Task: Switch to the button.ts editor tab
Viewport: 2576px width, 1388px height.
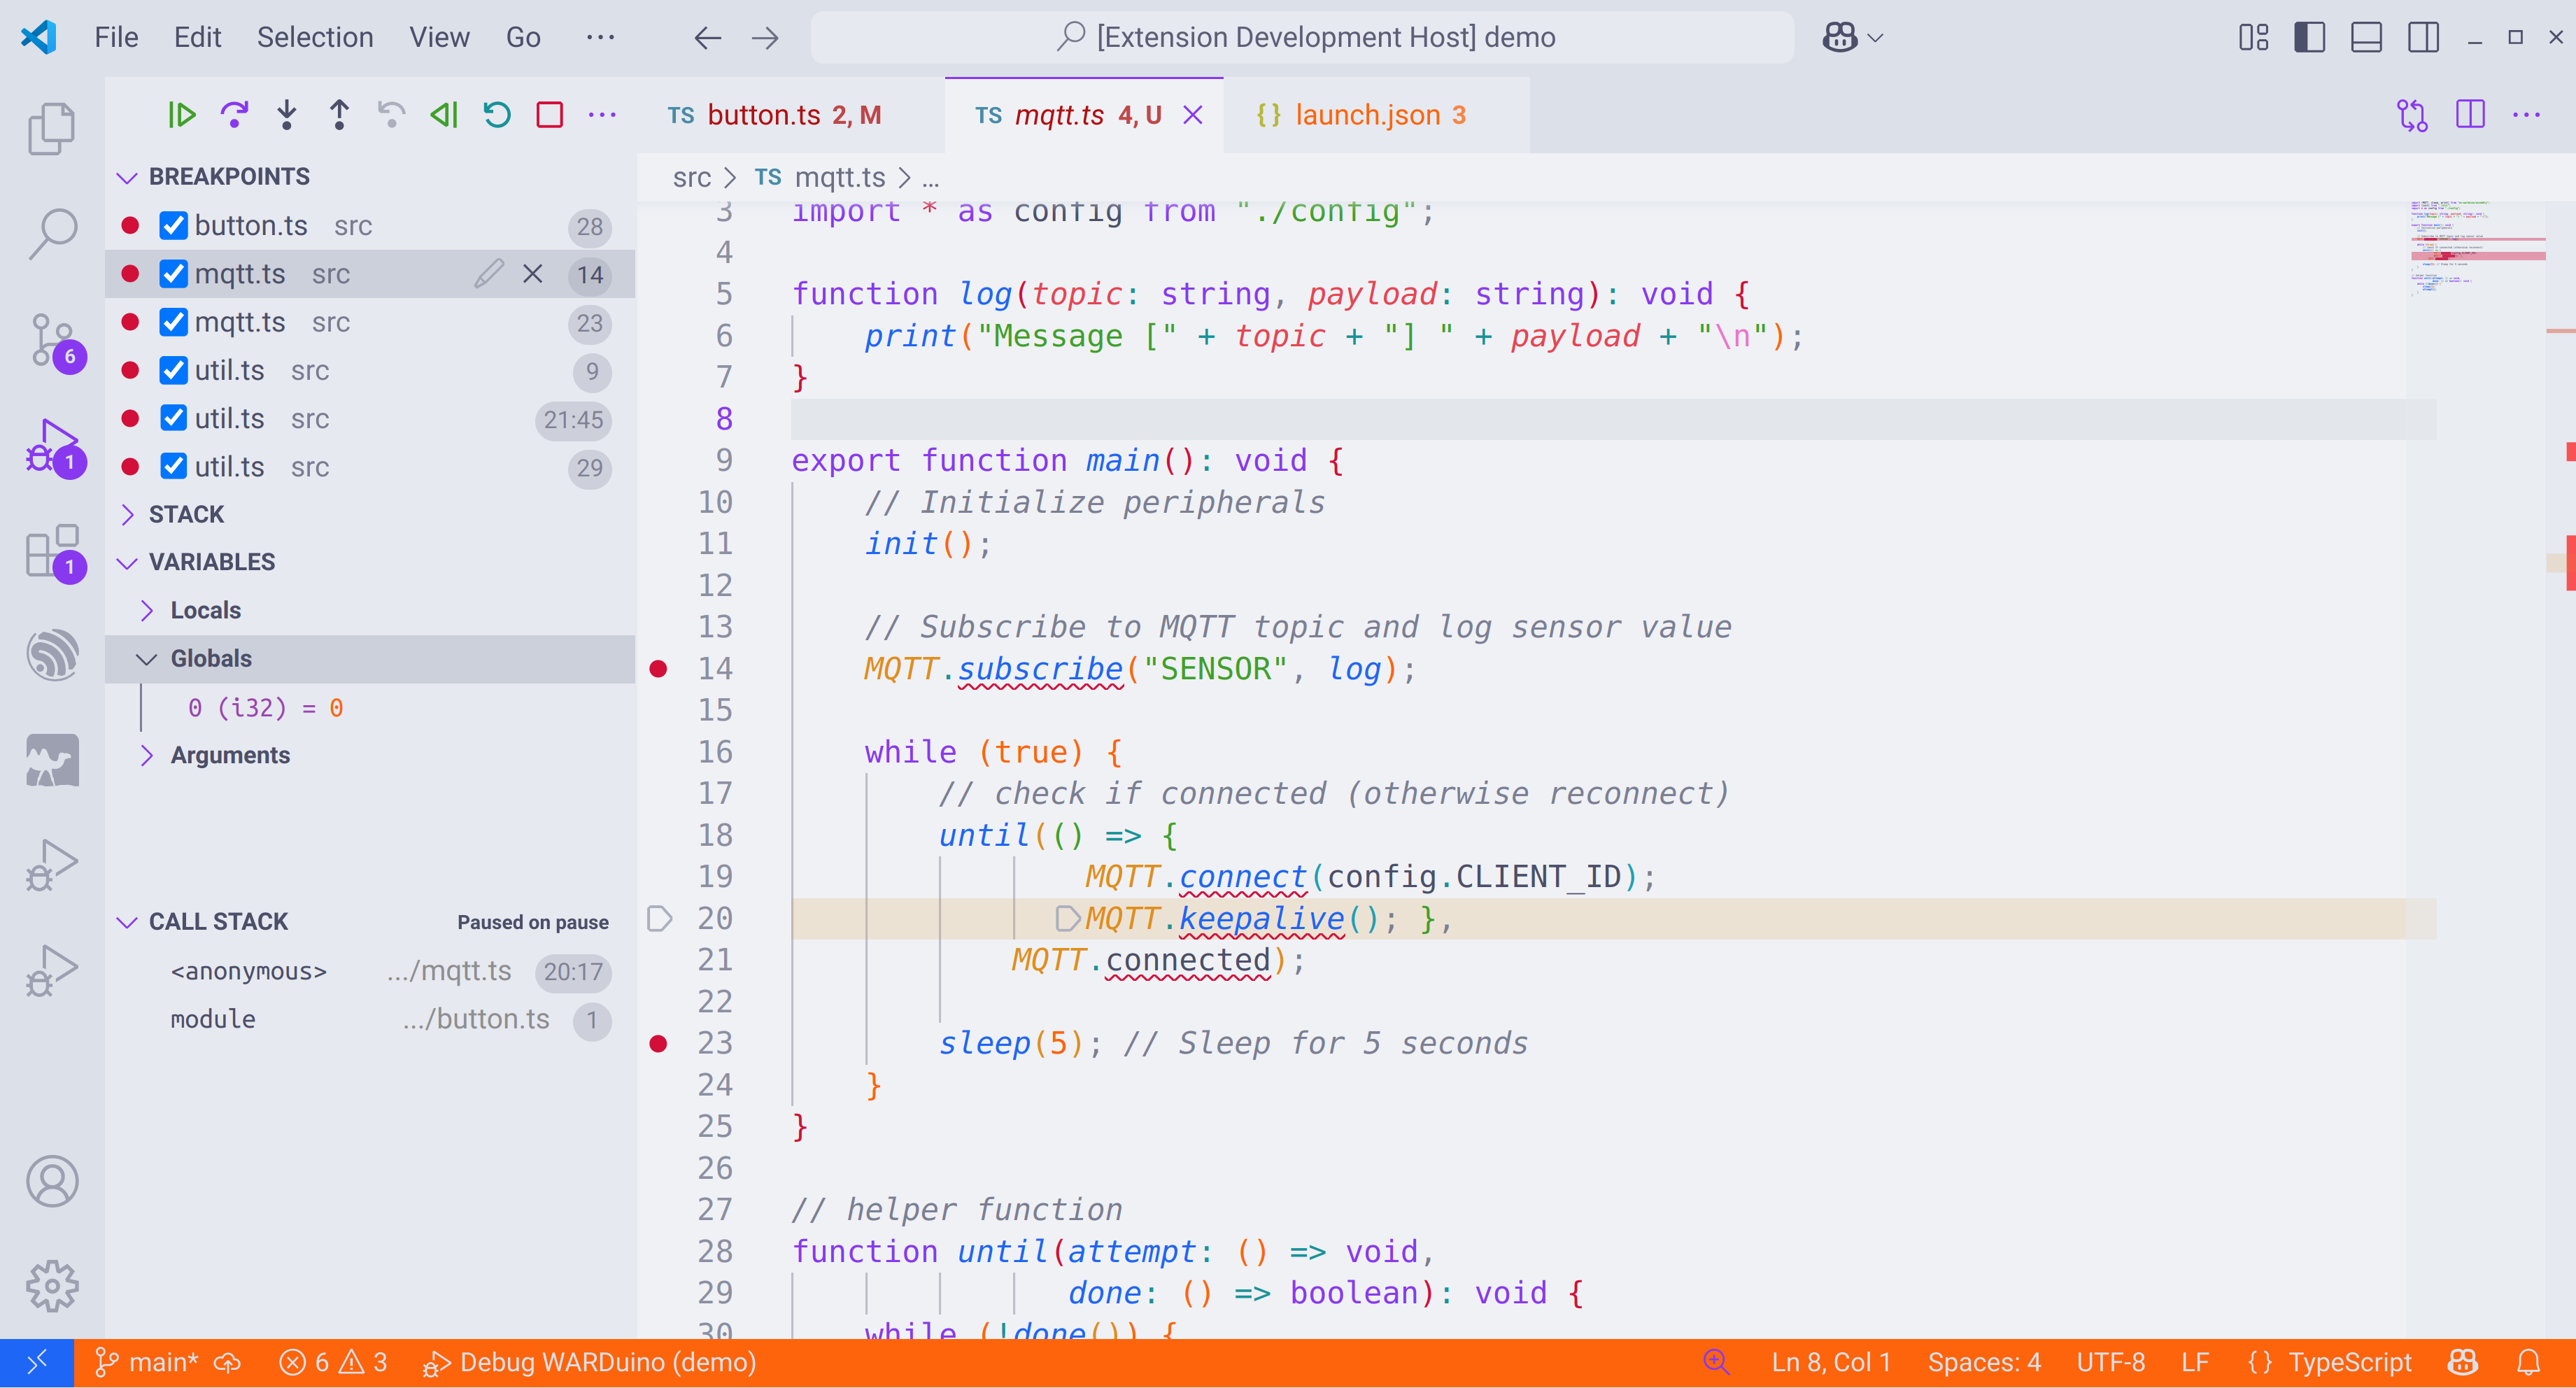Action: 791,116
